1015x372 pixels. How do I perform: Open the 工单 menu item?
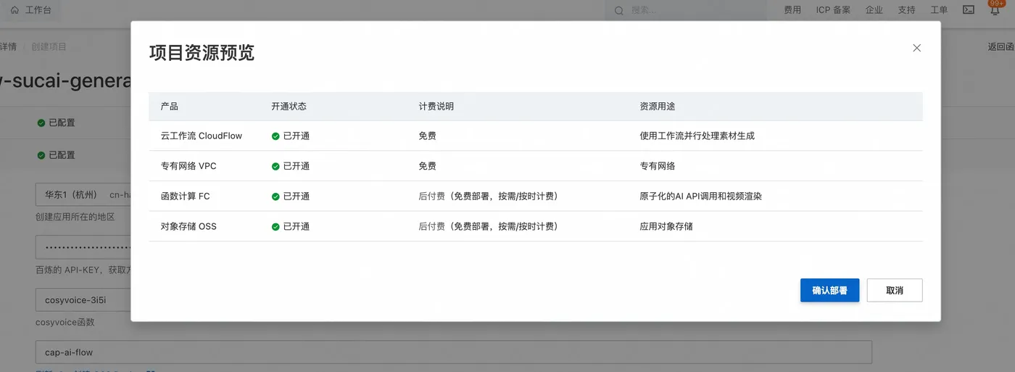point(939,10)
